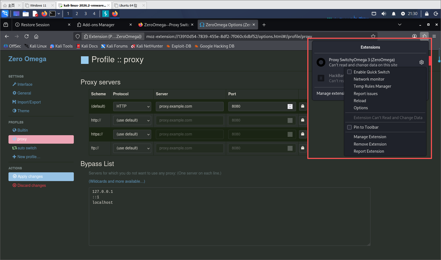
Task: Select Network monitor menu entry
Action: click(369, 79)
